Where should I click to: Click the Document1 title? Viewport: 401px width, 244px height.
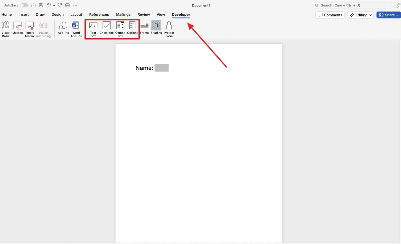point(201,5)
